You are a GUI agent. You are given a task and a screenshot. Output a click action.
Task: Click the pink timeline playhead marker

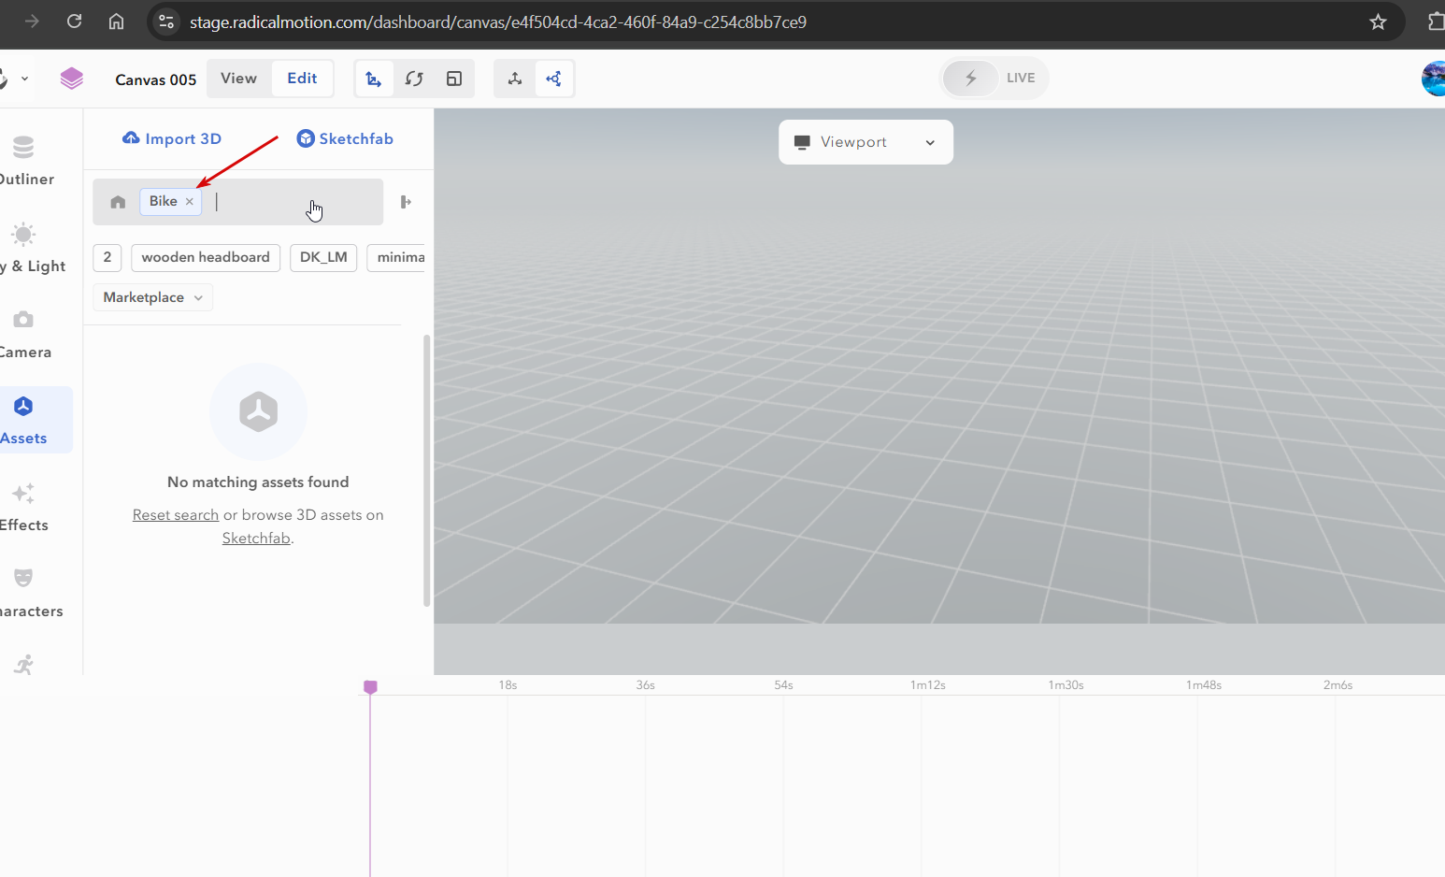(370, 687)
